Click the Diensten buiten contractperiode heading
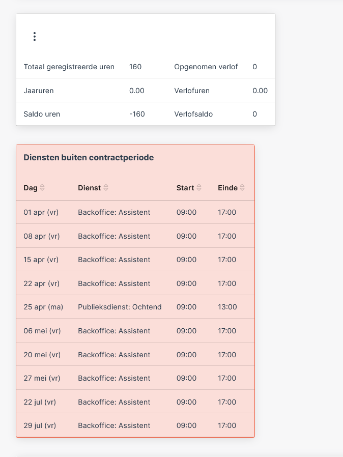 coord(89,157)
